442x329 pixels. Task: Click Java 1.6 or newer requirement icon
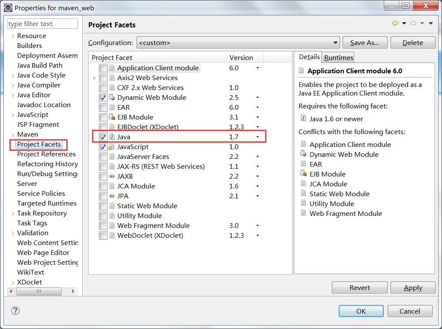pos(303,118)
